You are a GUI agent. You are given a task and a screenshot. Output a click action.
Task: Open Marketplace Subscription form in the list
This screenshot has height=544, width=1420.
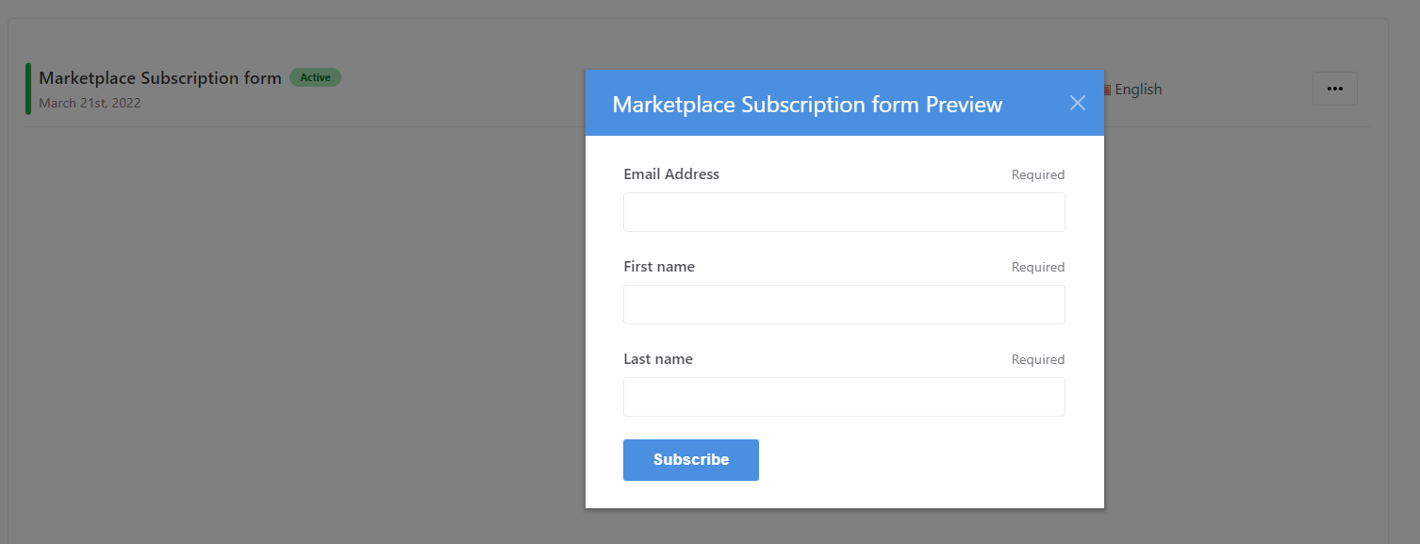[160, 78]
